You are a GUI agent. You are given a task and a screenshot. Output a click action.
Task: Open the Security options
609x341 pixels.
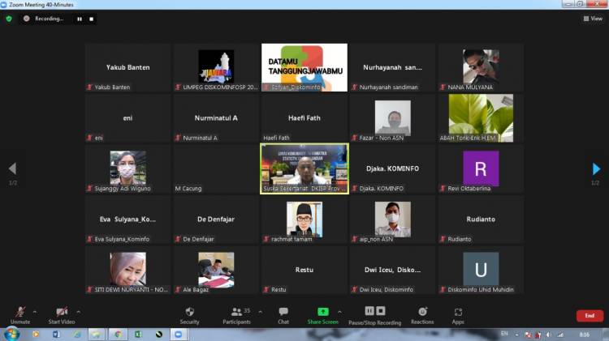189,314
